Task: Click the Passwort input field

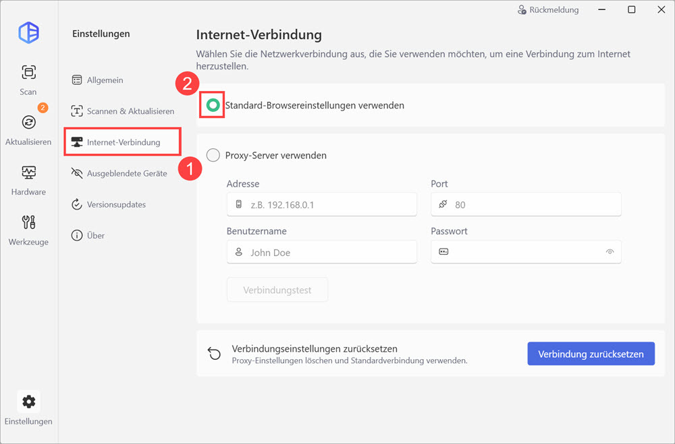Action: [526, 252]
